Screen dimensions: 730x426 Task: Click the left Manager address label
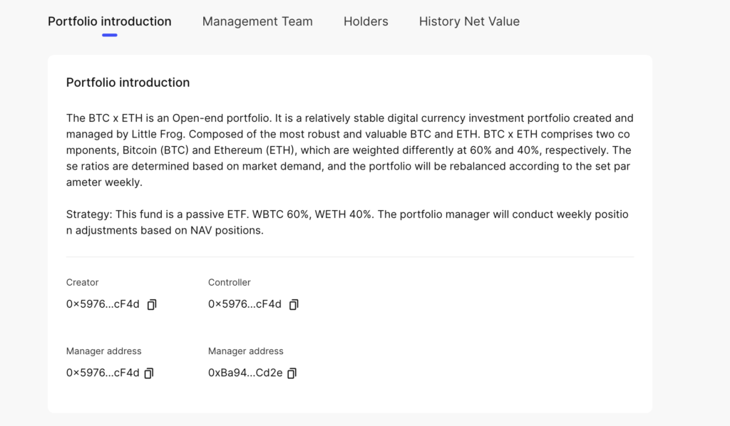(104, 351)
